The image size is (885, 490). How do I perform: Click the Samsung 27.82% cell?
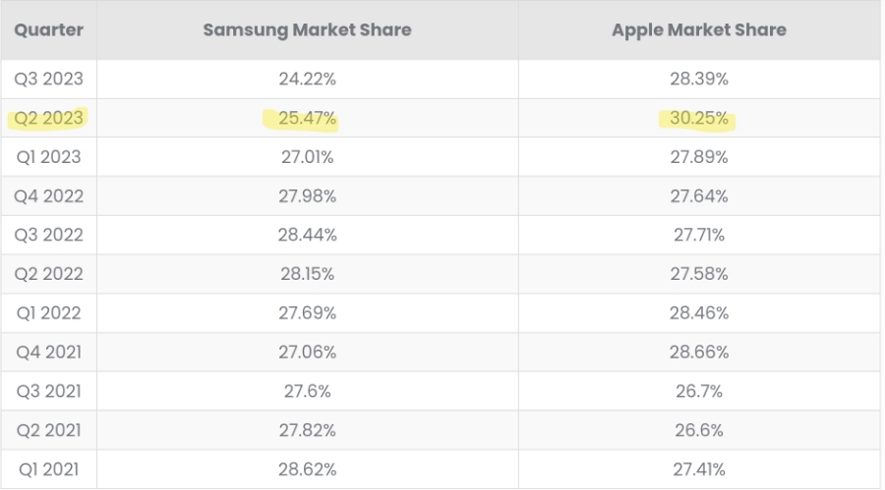(307, 430)
